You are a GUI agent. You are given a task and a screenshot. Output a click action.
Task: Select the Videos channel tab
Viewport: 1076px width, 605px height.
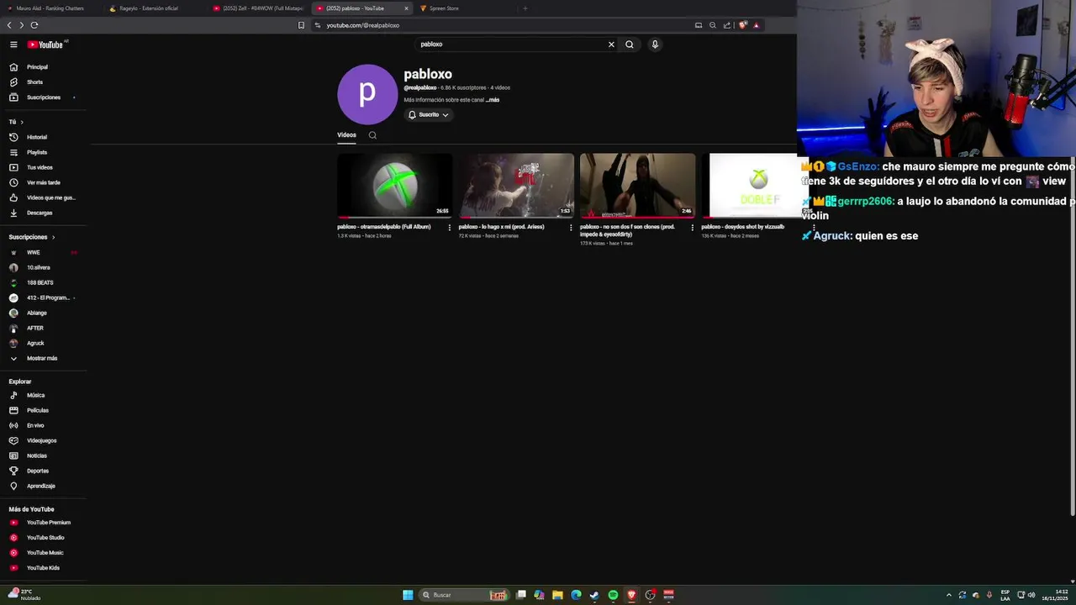click(x=346, y=135)
